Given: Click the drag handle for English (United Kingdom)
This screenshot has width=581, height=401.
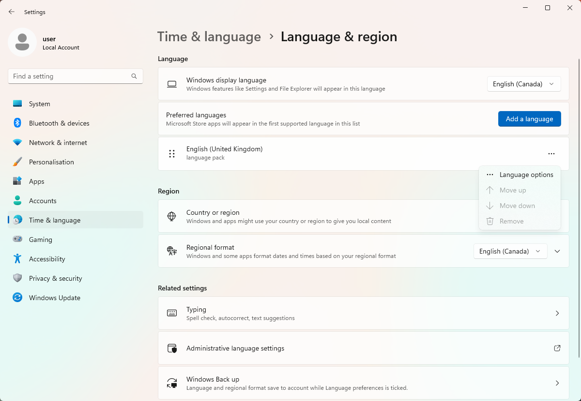Looking at the screenshot, I should 171,154.
